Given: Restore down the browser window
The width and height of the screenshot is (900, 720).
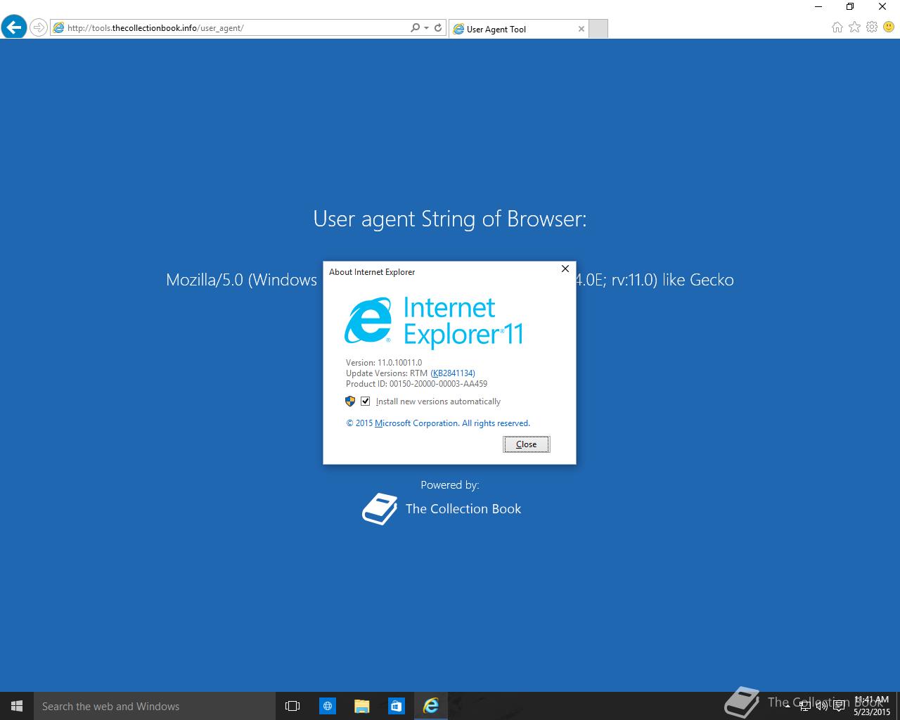Looking at the screenshot, I should (x=850, y=6).
